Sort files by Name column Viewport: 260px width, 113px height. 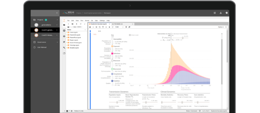(x=77, y=30)
